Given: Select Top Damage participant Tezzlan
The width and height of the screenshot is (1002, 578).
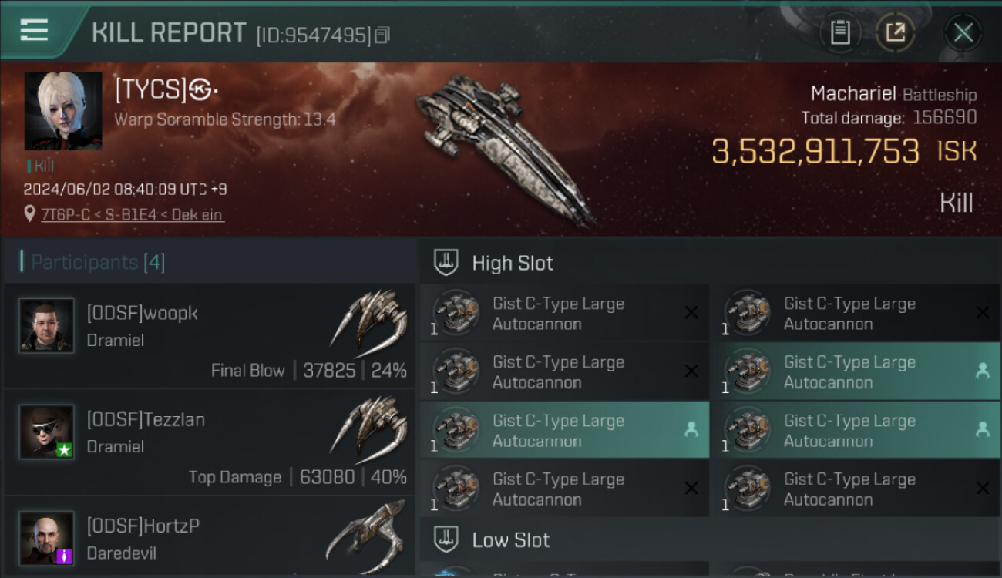Looking at the screenshot, I should 210,442.
